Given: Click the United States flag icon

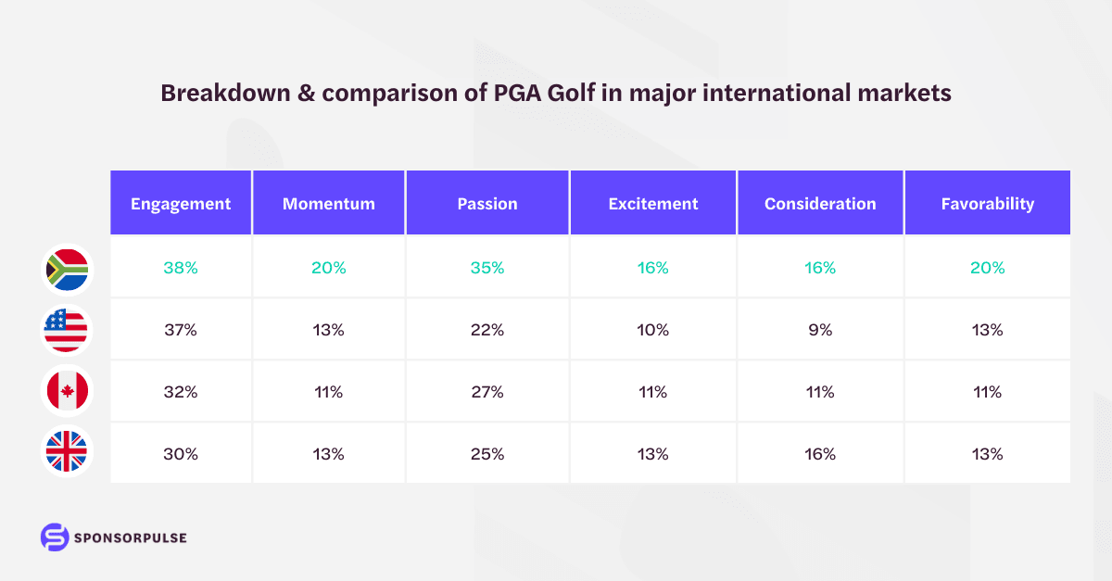Looking at the screenshot, I should point(67,330).
